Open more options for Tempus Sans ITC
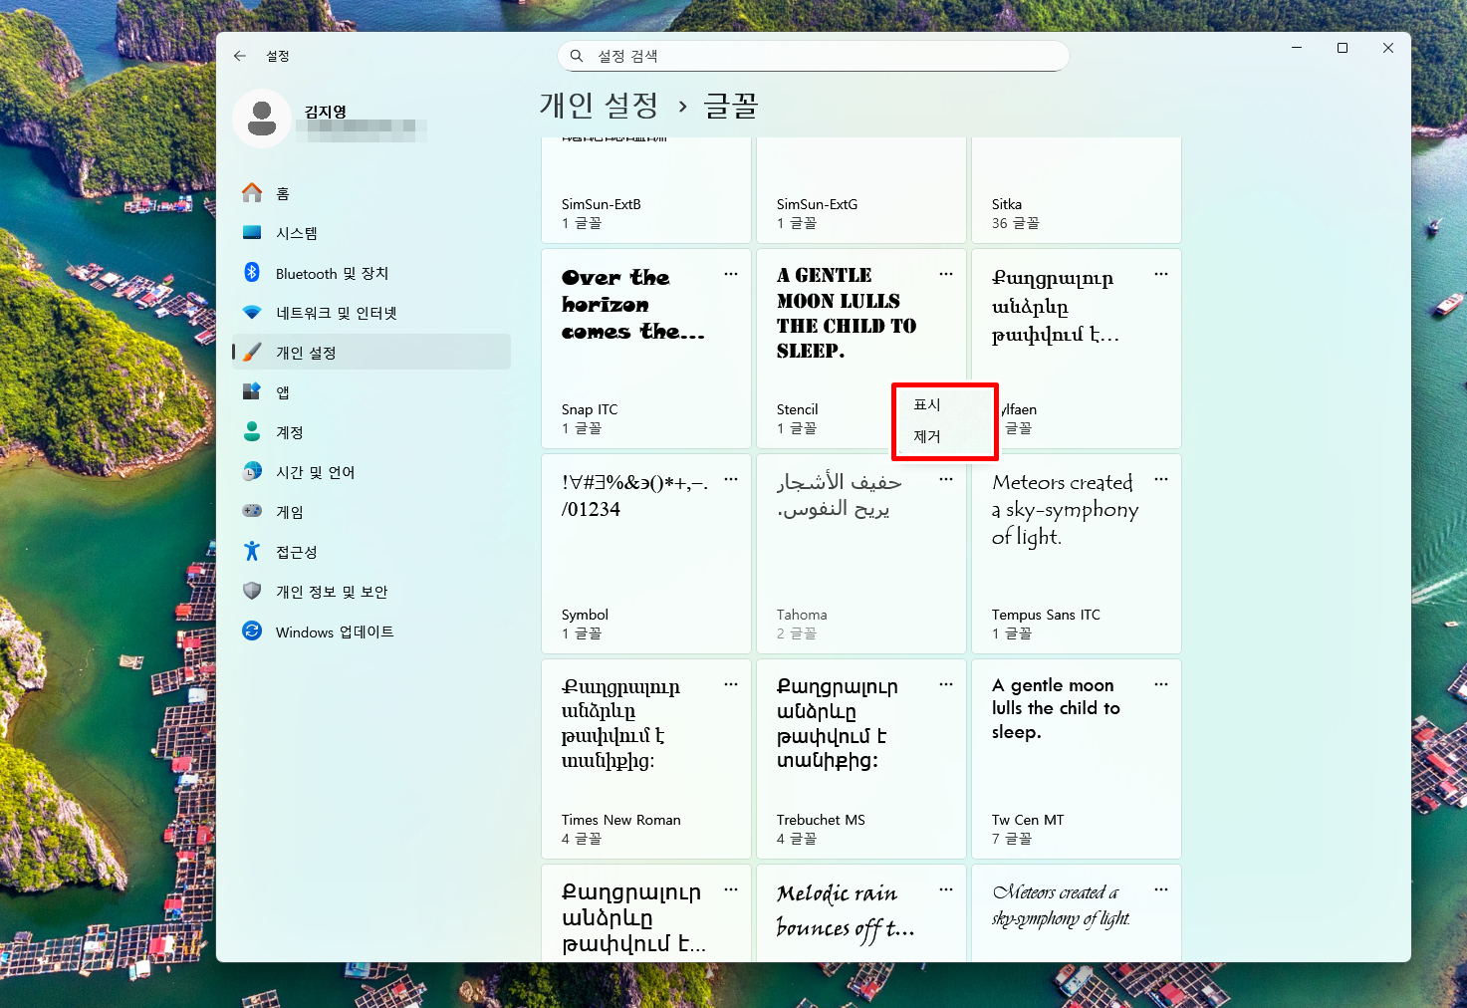Image resolution: width=1467 pixels, height=1008 pixels. (1161, 479)
